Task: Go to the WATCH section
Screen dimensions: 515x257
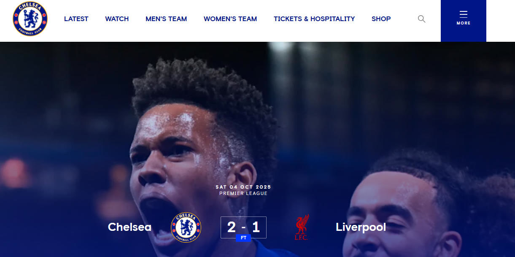Action: (x=117, y=19)
